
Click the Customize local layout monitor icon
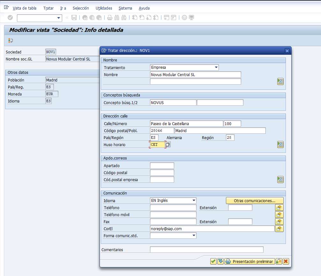[x=191, y=18]
